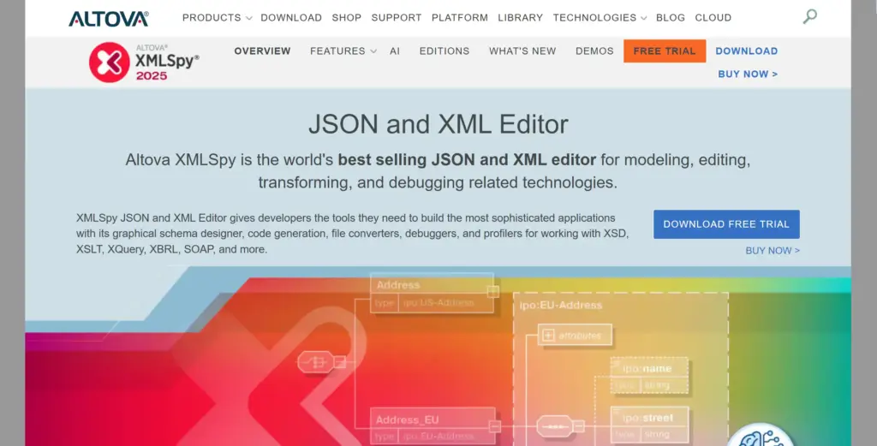This screenshot has width=877, height=446.
Task: Click the Altova logo
Action: [x=108, y=18]
